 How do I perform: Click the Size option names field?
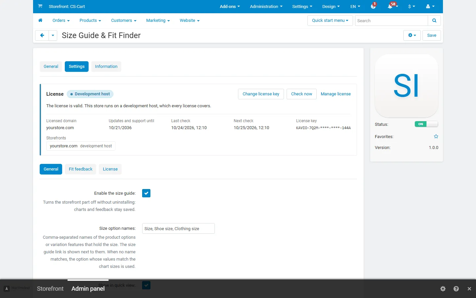[x=178, y=228]
